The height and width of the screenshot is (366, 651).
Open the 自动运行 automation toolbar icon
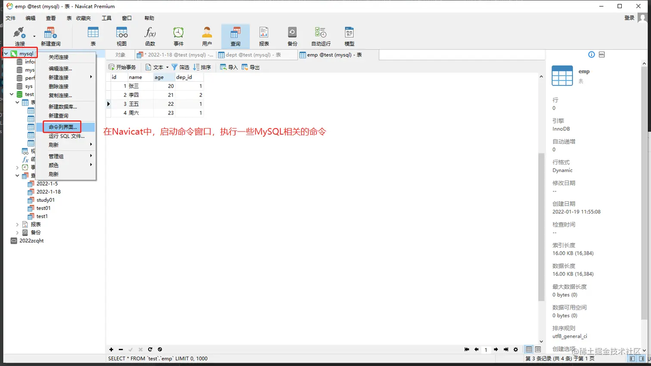[321, 36]
